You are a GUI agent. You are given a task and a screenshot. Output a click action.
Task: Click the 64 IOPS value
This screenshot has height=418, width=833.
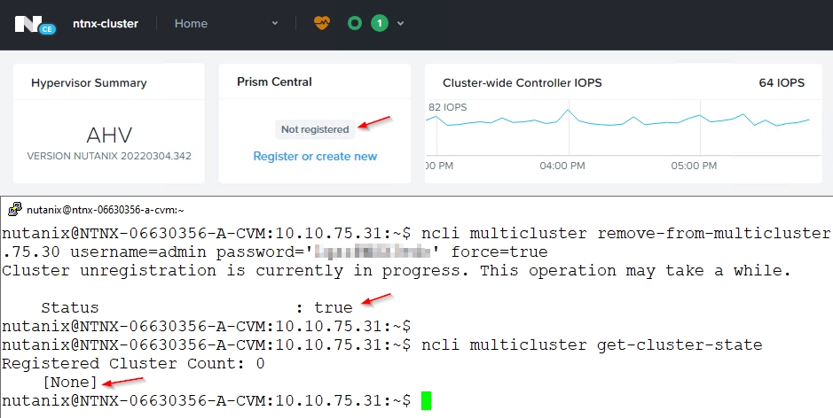tap(782, 83)
